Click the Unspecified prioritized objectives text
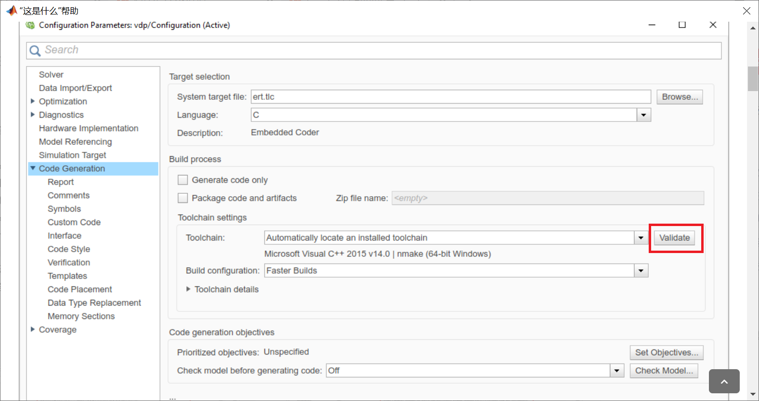Viewport: 759px width, 401px height. coord(286,352)
